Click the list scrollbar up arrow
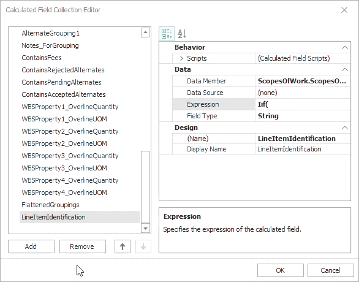 [x=145, y=32]
